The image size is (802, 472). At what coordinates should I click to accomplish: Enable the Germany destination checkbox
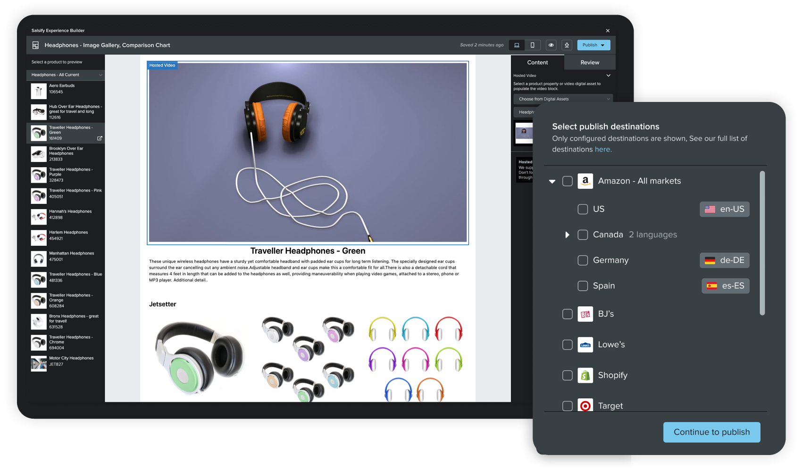click(x=583, y=260)
